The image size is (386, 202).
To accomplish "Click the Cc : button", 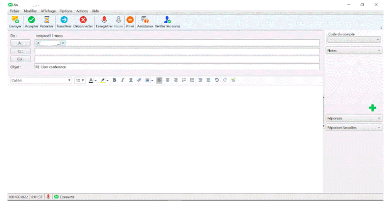I will tap(21, 51).
